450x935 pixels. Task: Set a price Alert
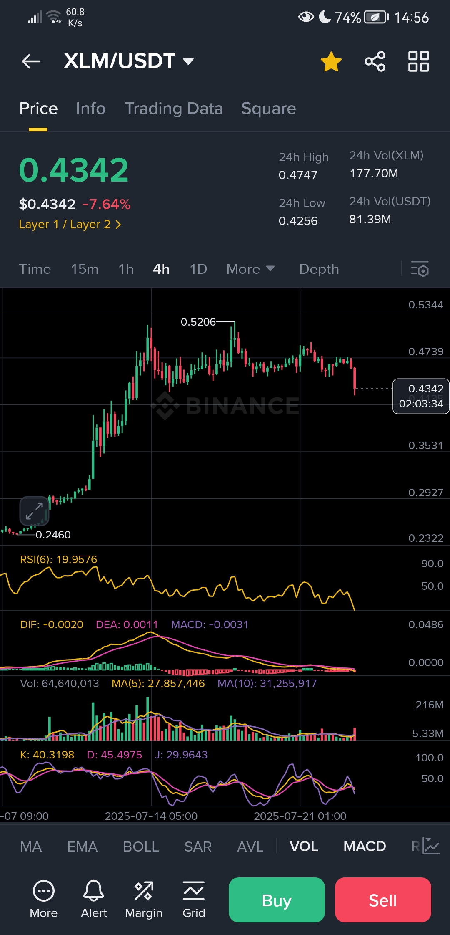click(94, 899)
